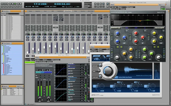Click the Drums Intro channel volume fader

[28, 53]
